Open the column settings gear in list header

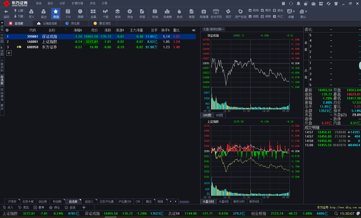[x=7, y=30]
